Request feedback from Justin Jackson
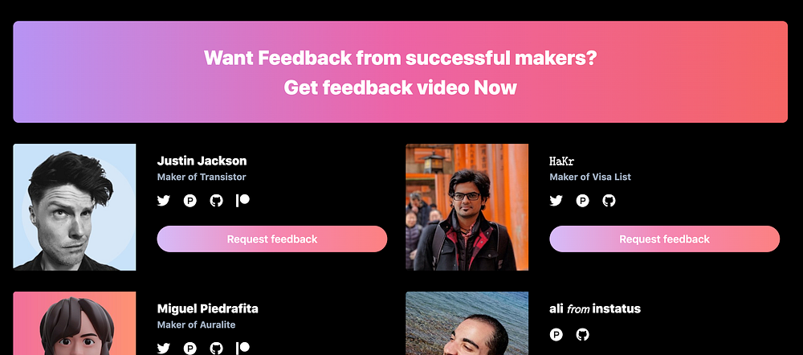Screen dimensions: 803x355 click(x=272, y=239)
